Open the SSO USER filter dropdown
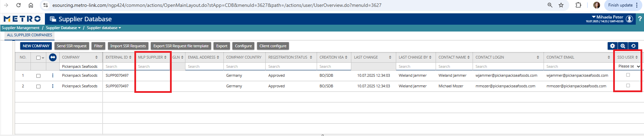The image size is (644, 136). coord(629,66)
